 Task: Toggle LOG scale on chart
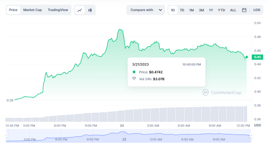coord(257,10)
